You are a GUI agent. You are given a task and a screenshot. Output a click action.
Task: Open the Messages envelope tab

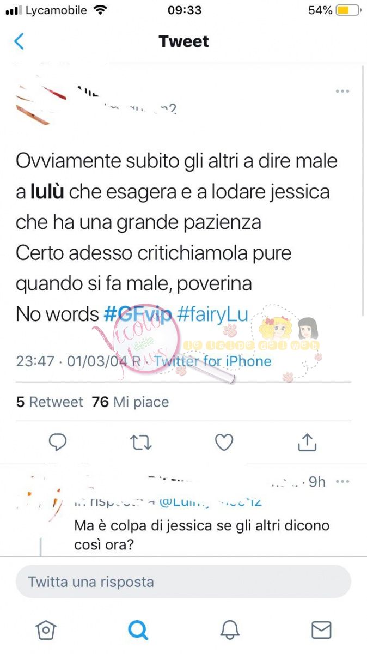click(321, 630)
